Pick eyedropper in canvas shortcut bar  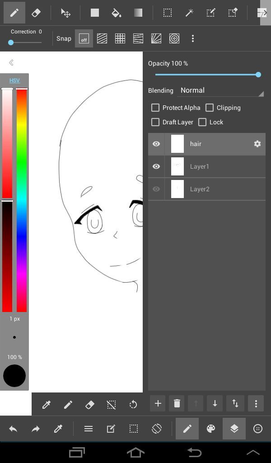(x=47, y=405)
